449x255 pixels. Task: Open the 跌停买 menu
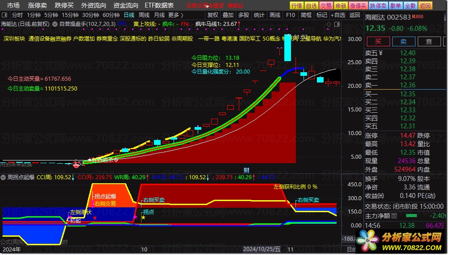pyautogui.click(x=64, y=5)
